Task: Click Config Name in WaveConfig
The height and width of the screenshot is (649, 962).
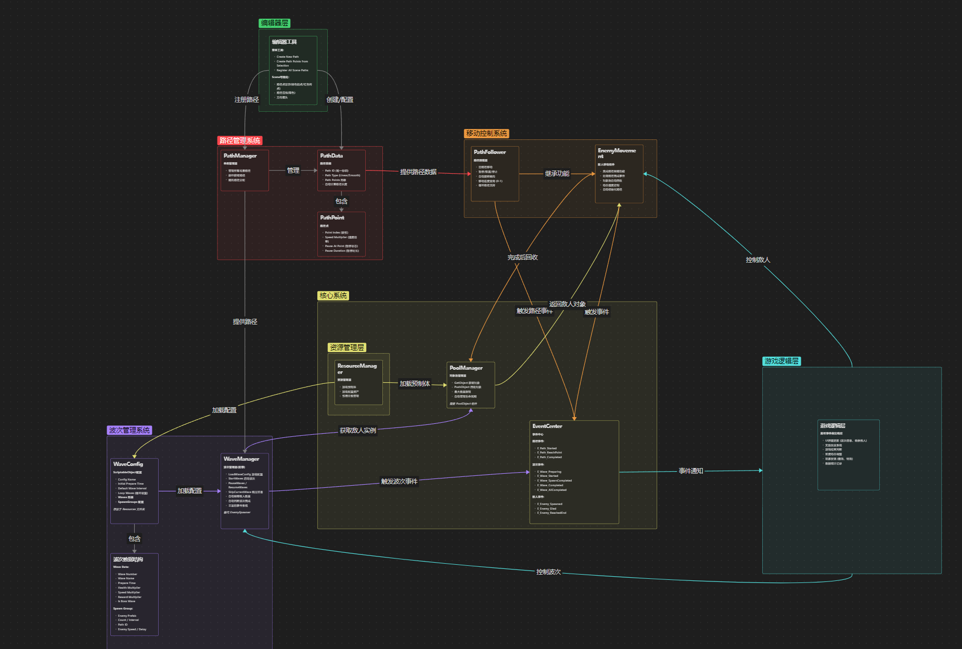Action: (126, 479)
